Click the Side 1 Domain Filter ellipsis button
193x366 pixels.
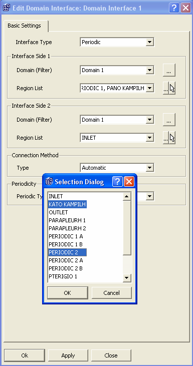pos(169,70)
